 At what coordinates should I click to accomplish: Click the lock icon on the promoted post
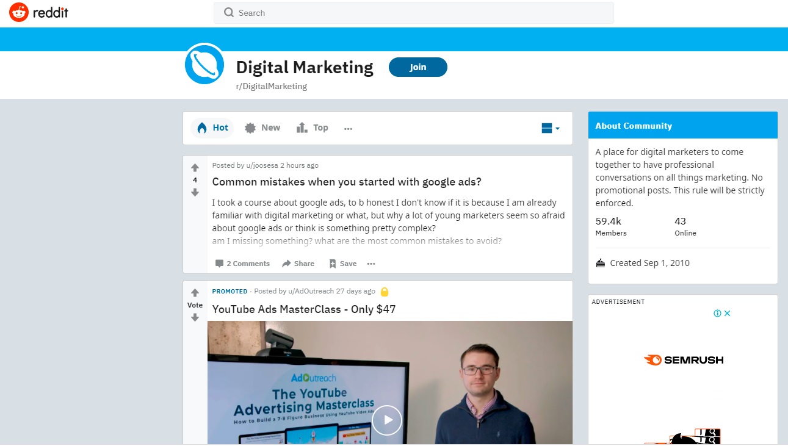click(385, 292)
